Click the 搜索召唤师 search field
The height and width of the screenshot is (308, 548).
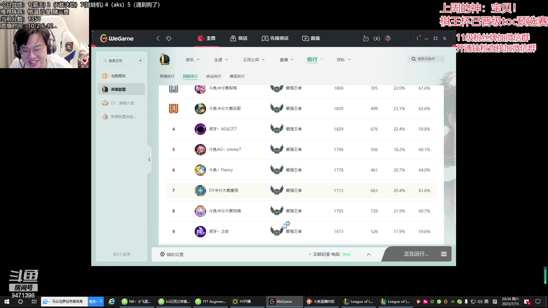[426, 59]
